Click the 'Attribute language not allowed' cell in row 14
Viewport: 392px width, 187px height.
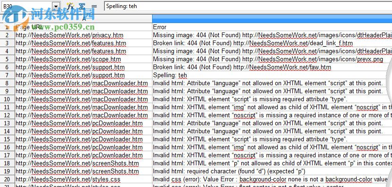[272, 131]
